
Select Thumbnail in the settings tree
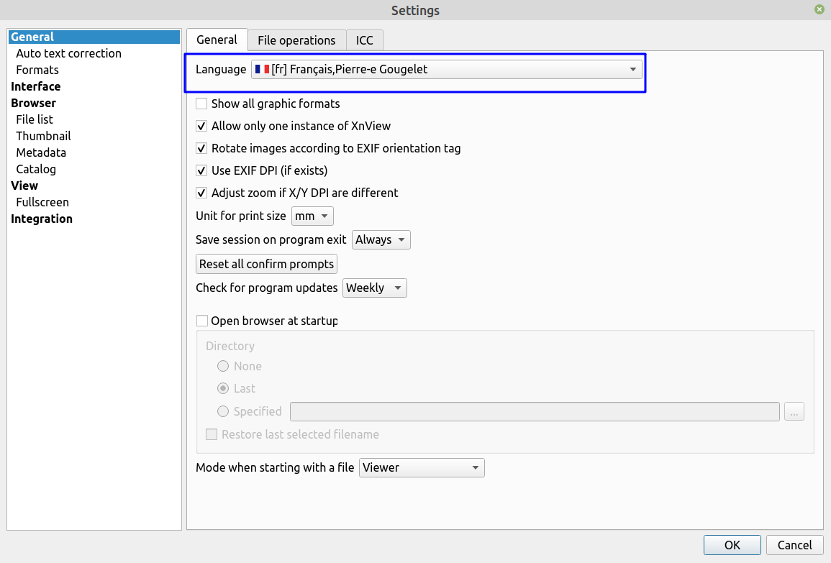[43, 136]
